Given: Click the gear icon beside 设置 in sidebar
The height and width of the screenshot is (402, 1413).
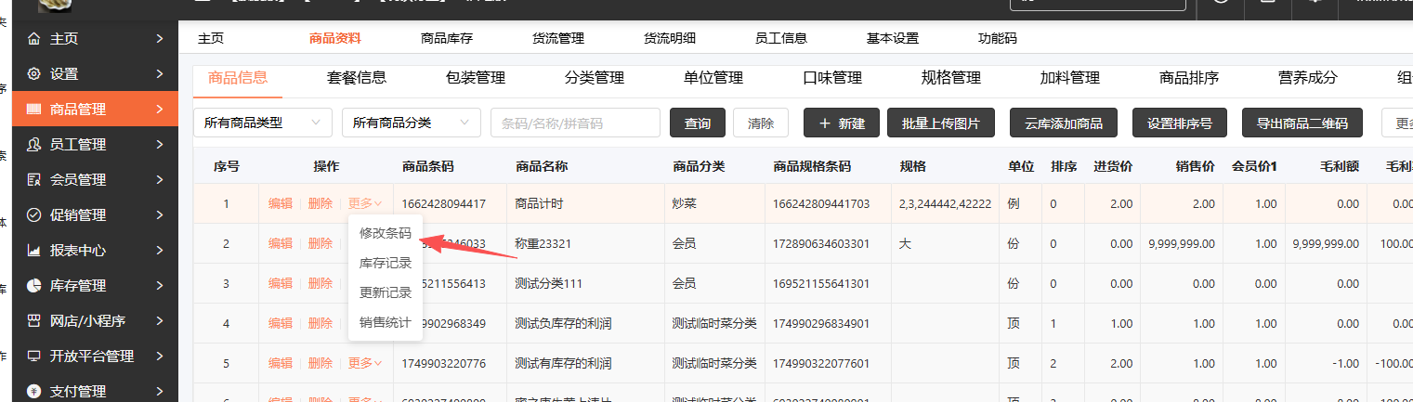Looking at the screenshot, I should 34,74.
